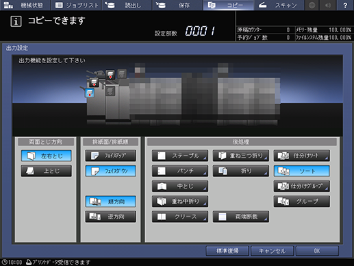
Task: Switch to the 保存 store tab
Action: [177, 5]
